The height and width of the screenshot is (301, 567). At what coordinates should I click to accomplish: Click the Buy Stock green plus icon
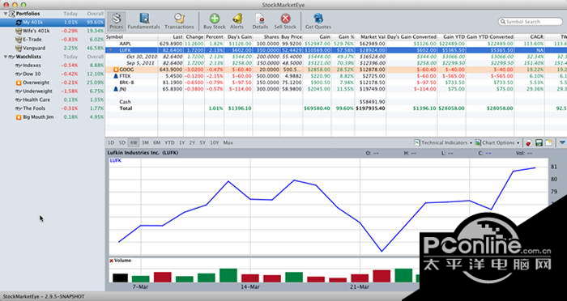(215, 21)
